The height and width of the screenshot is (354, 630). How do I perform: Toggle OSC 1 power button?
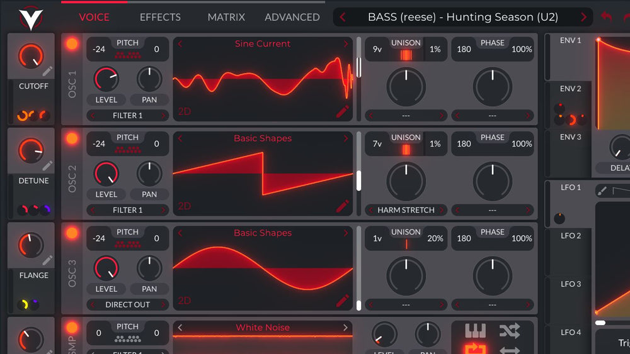(72, 43)
